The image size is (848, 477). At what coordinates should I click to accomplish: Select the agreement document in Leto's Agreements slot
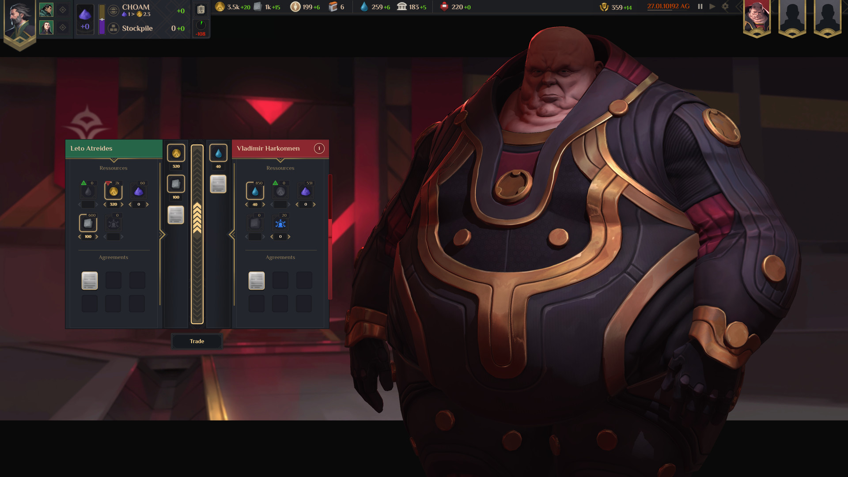pos(90,280)
